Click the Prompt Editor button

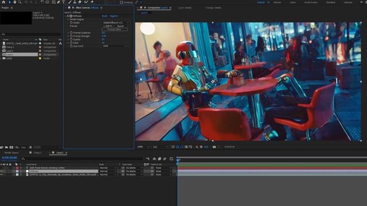115,29
